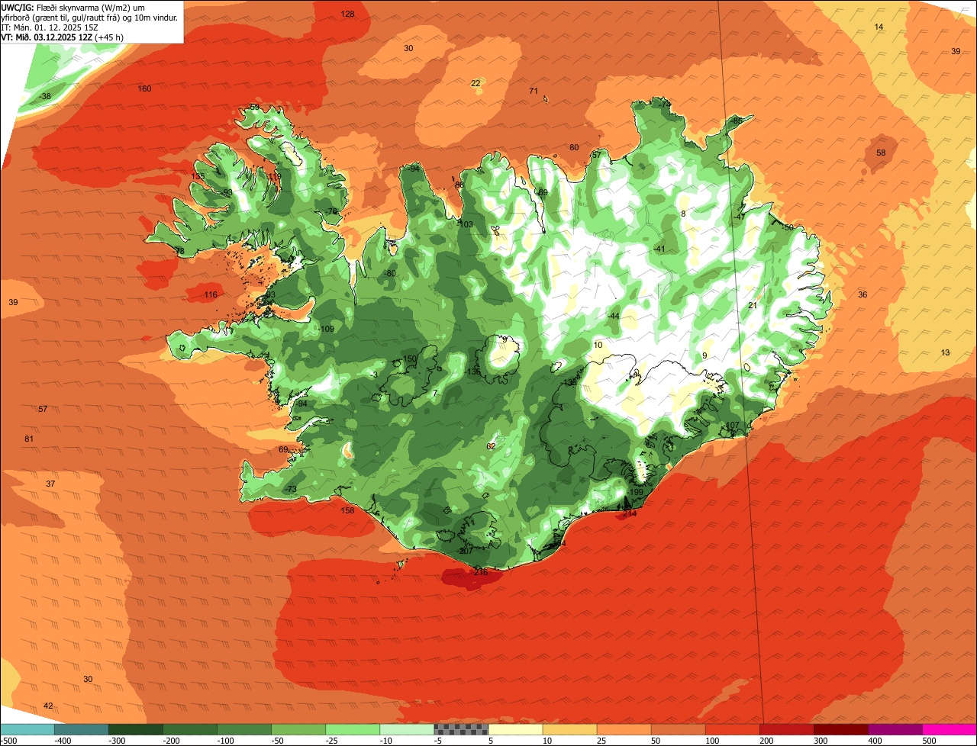This screenshot has height=746, width=977.
Task: Click the flux value 22 north of Iceland
Action: pyautogui.click(x=476, y=83)
